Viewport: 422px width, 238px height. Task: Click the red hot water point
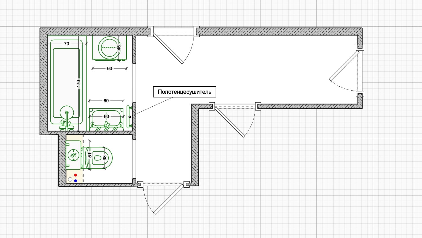click(x=75, y=175)
